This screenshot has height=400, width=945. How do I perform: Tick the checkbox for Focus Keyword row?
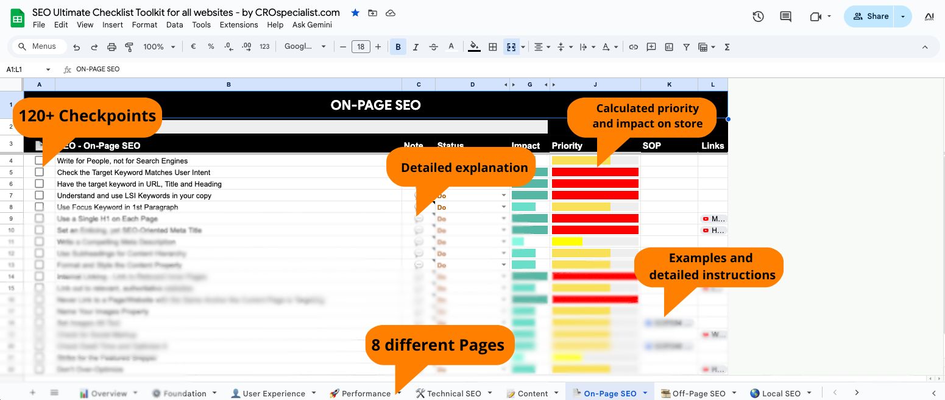pos(40,207)
